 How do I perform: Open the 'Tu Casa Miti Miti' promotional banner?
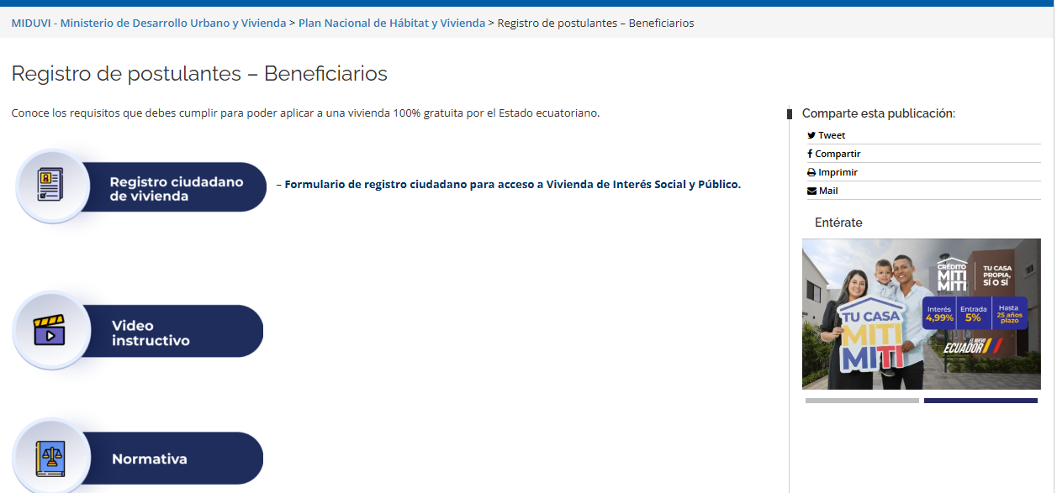pos(921,314)
